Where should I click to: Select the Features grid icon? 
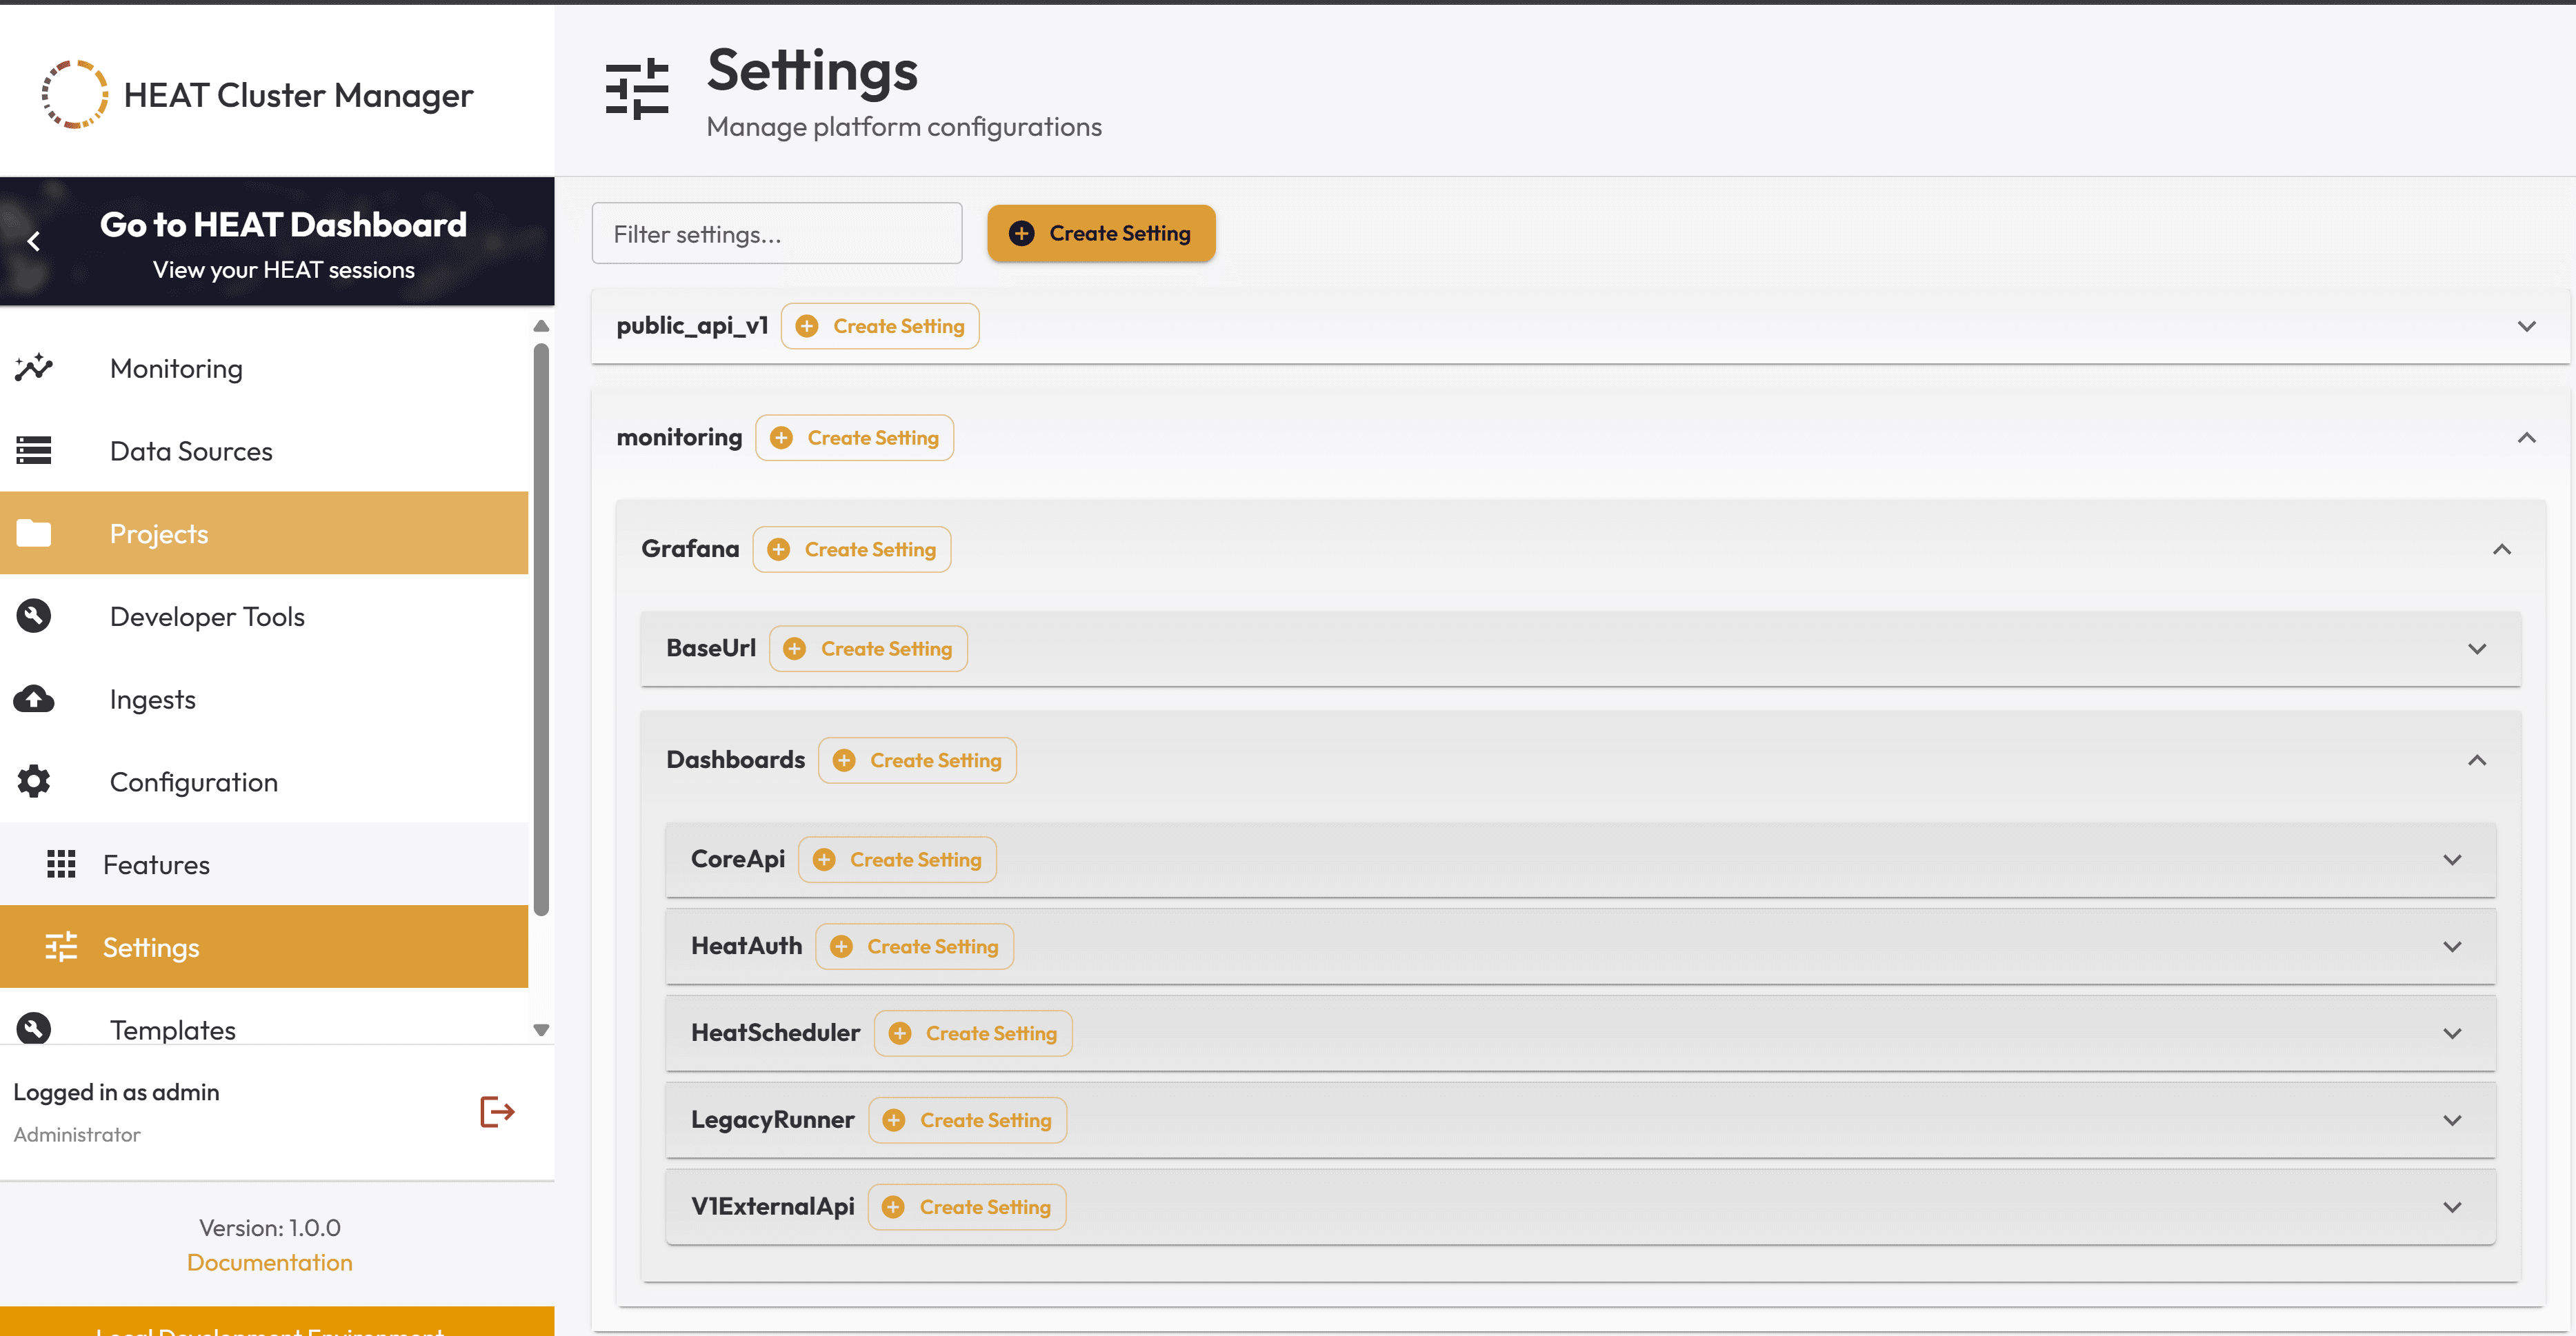click(61, 863)
